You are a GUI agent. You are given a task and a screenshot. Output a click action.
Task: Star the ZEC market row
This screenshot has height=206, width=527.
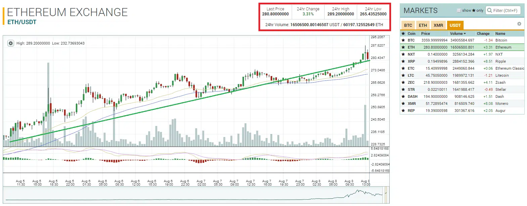403,82
